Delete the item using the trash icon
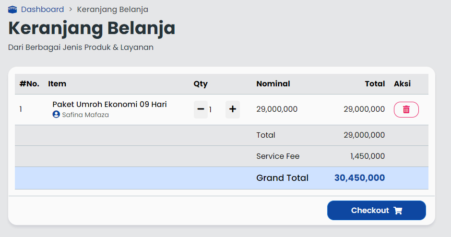The image size is (451, 237). click(406, 109)
